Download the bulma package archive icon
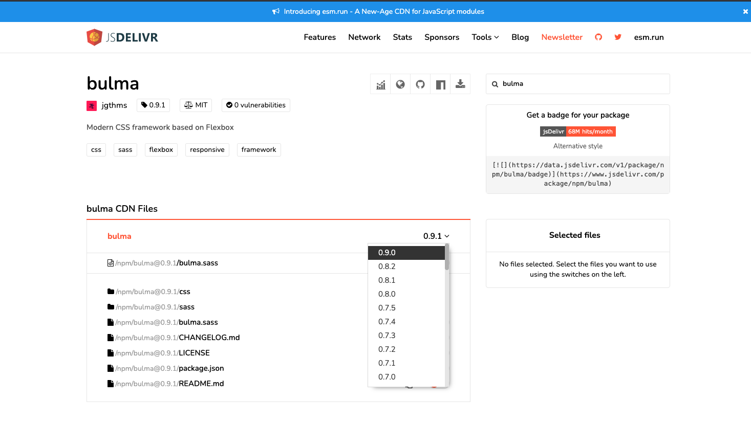The image size is (751, 423). (460, 84)
